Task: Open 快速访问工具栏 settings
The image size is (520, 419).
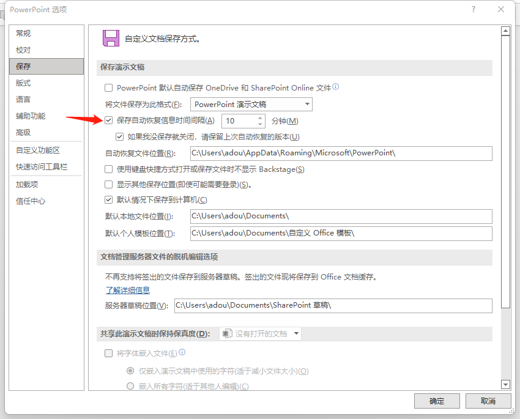Action: point(46,167)
